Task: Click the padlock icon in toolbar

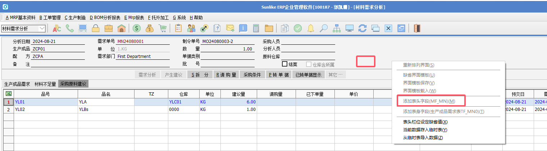Action: pos(96,28)
